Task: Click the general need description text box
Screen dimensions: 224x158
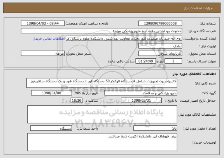Action: (102, 83)
